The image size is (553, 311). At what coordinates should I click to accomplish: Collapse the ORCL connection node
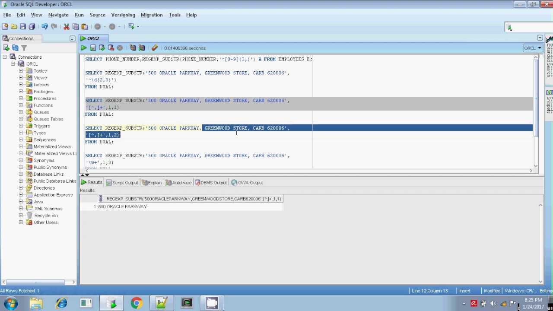13,64
